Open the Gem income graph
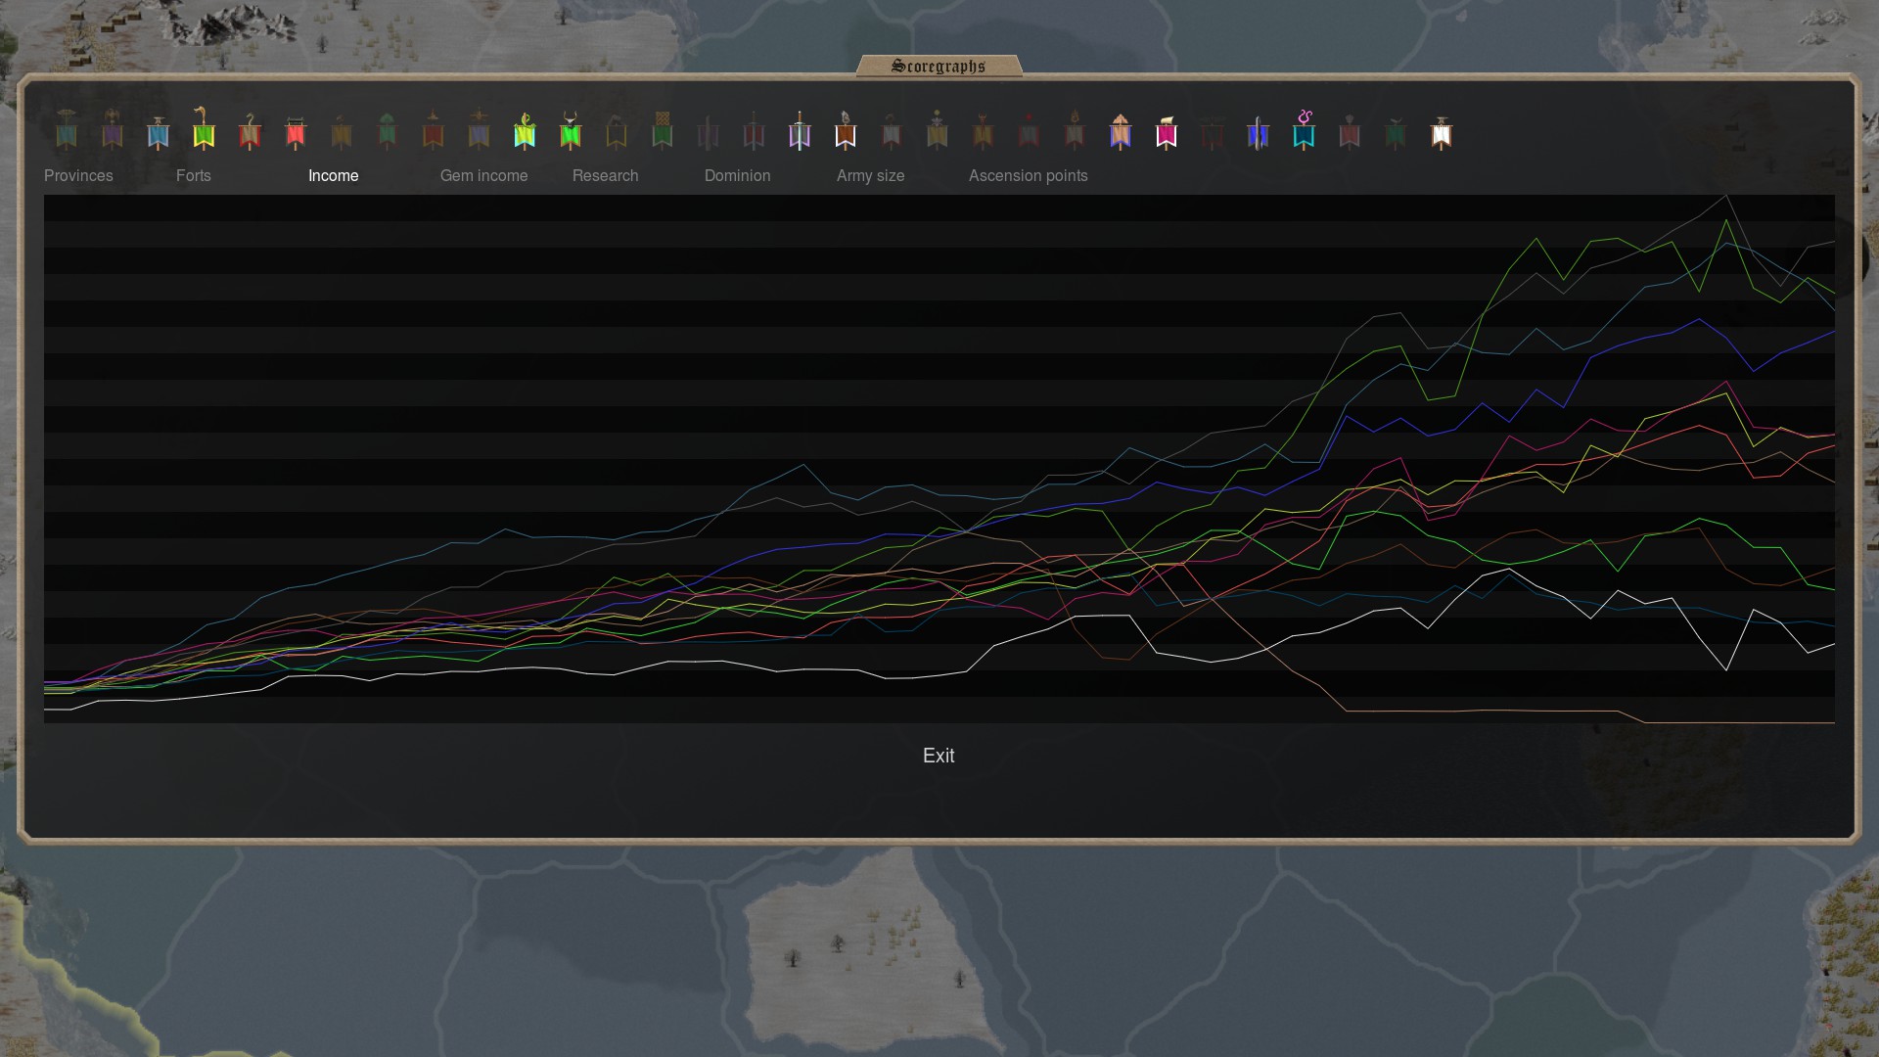Viewport: 1879px width, 1057px height. (483, 176)
